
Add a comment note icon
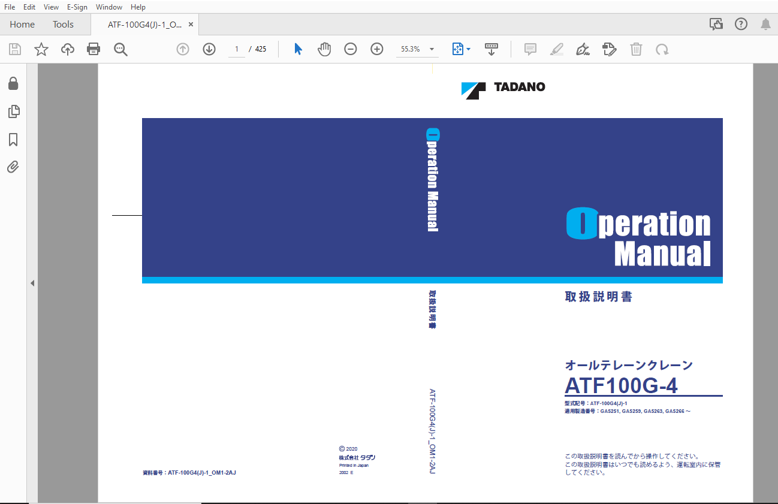tap(530, 49)
